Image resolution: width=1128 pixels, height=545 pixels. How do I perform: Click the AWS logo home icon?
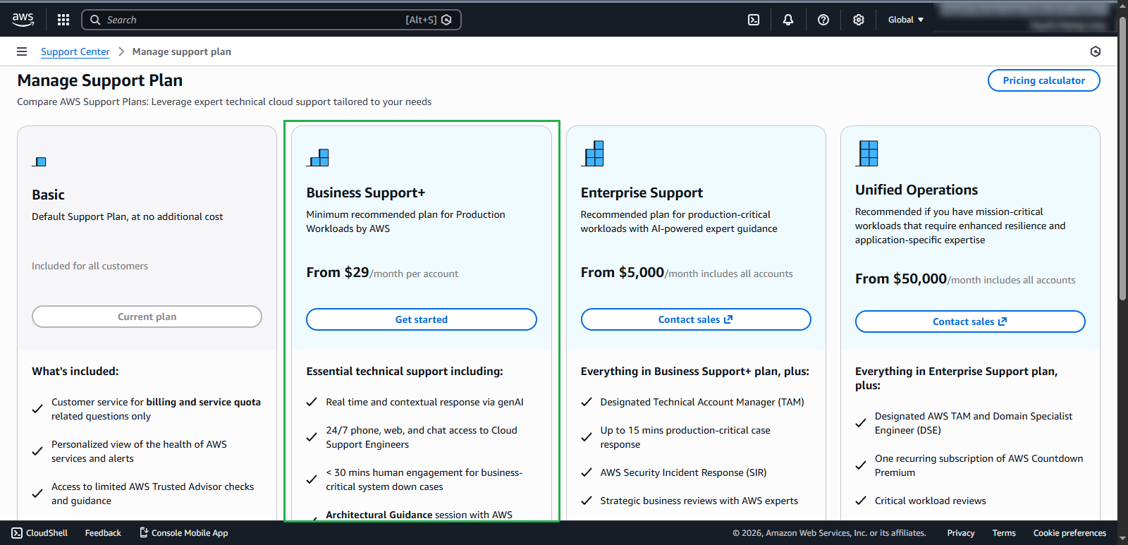pyautogui.click(x=23, y=20)
